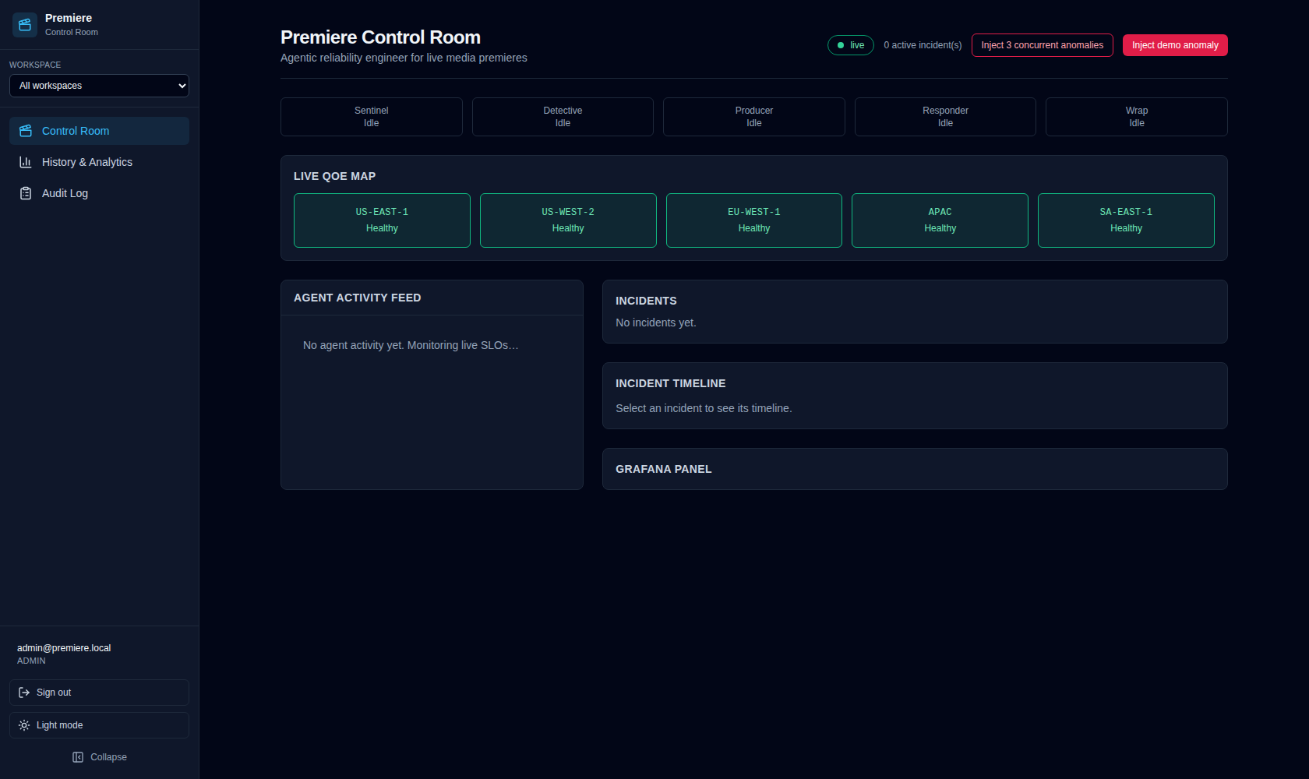This screenshot has width=1309, height=779.
Task: Open the Audit Log page
Action: pos(99,193)
